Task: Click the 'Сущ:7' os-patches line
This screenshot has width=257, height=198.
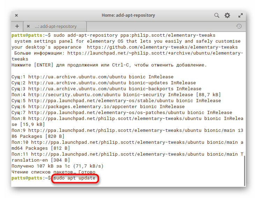Action: click(x=122, y=112)
